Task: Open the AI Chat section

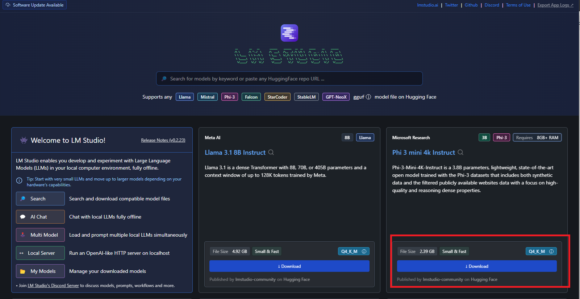Action: (x=40, y=217)
